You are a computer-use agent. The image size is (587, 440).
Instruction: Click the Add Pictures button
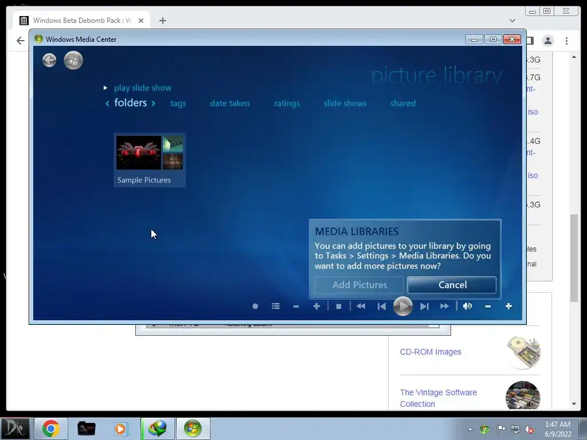(x=359, y=285)
